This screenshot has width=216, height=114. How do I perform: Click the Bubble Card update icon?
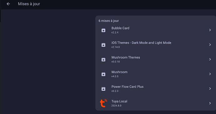(x=103, y=30)
